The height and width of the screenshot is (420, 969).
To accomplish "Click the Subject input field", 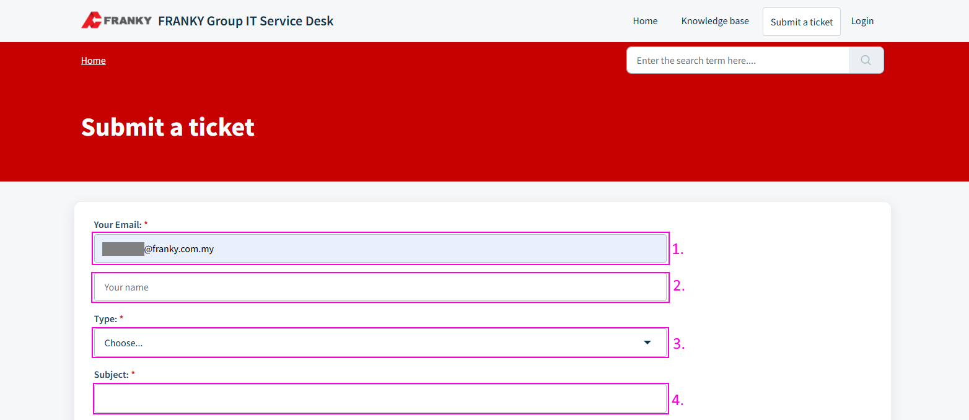I will [x=380, y=398].
